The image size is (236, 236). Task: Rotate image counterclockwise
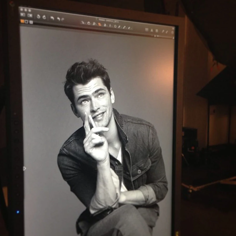39,16
